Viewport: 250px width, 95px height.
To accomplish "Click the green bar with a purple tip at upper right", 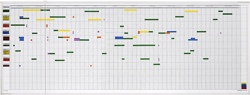I will [215, 19].
